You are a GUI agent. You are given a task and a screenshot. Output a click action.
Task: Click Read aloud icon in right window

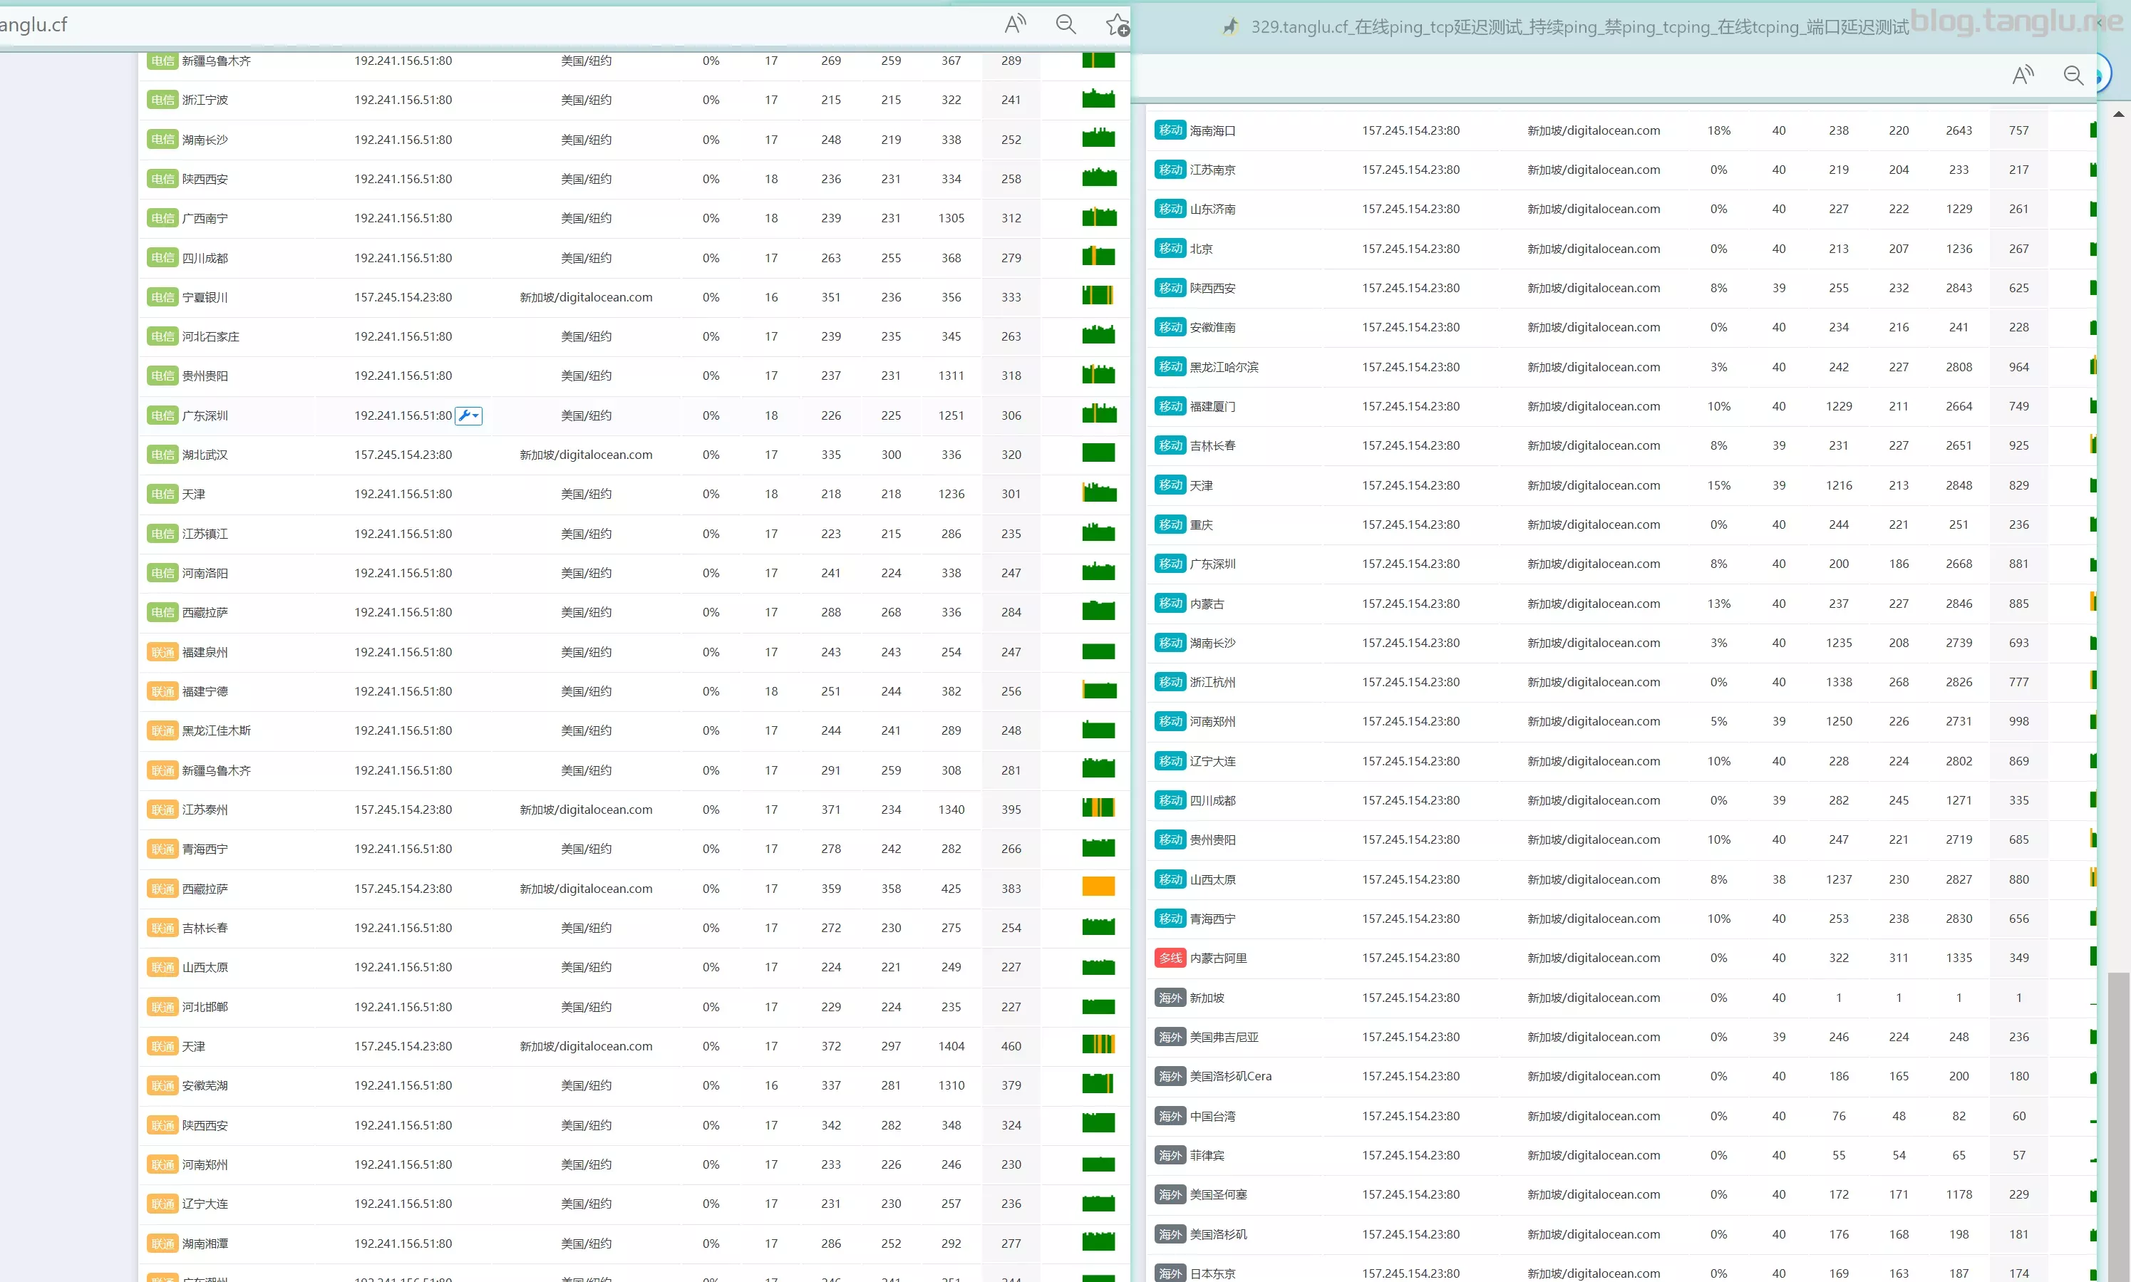pos(2022,75)
